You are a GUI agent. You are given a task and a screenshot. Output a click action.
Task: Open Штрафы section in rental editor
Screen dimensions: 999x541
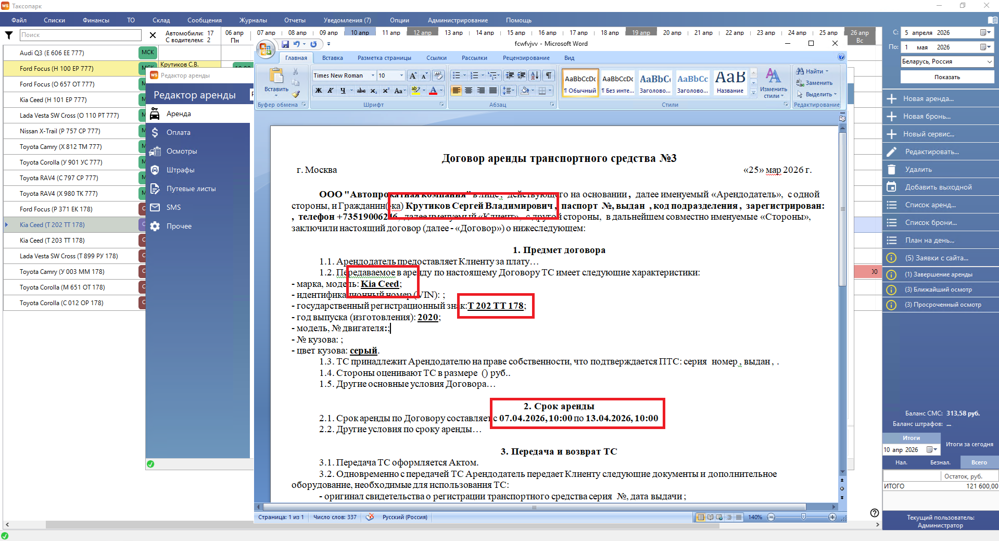click(198, 170)
